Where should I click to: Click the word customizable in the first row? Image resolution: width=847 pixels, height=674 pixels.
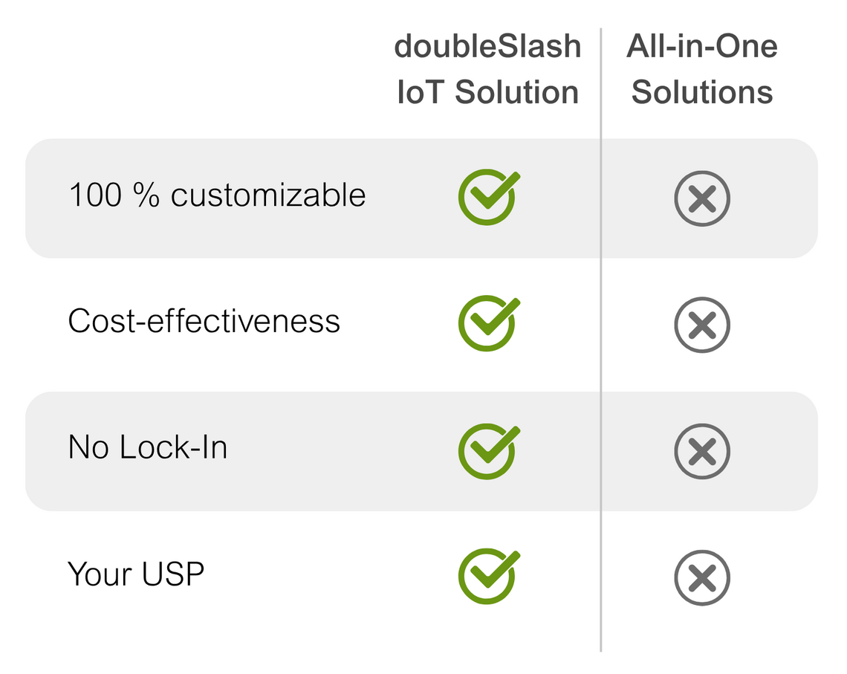pyautogui.click(x=268, y=195)
